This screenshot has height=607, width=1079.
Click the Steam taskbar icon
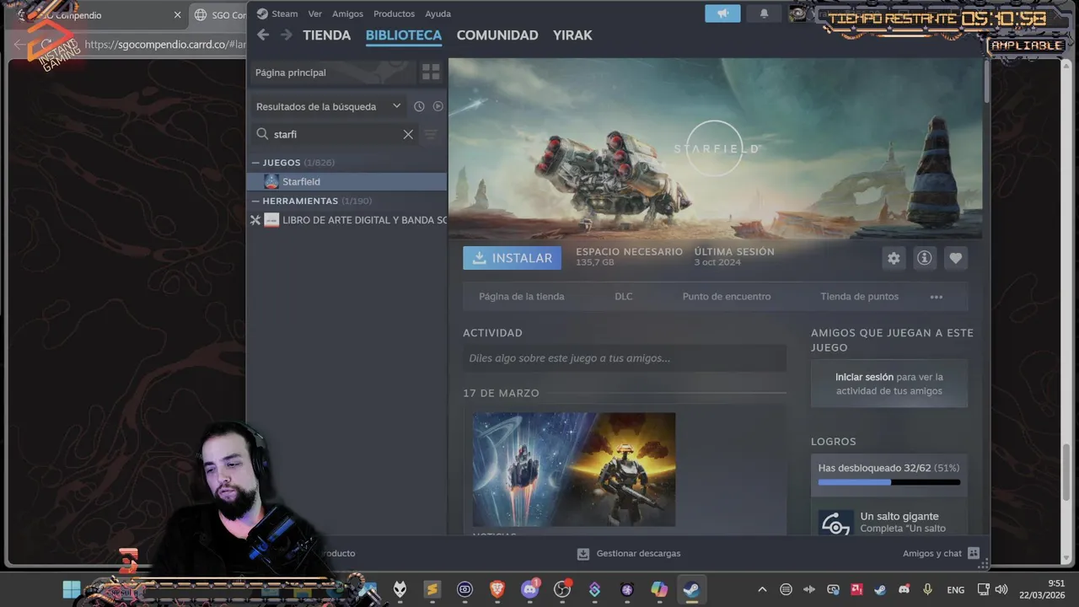click(691, 589)
